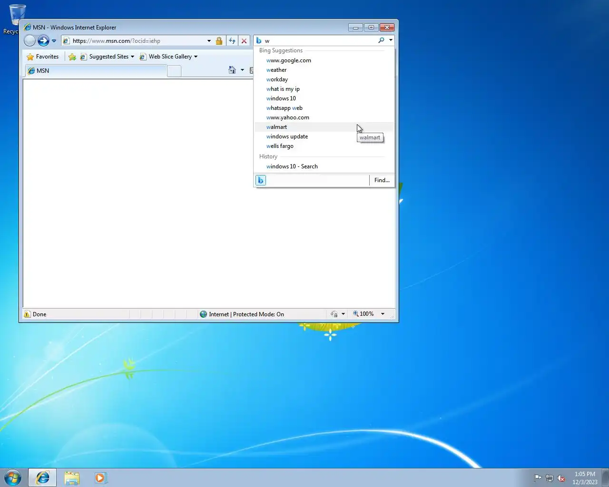Open 'windows 10 - Search' history entry

coord(324,166)
